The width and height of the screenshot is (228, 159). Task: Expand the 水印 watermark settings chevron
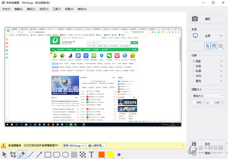[221, 76]
